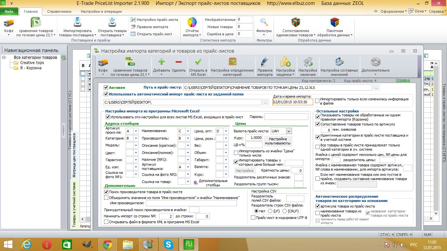The image size is (447, 251).
Task: Open Настройки прайс-листа in the ribbon
Action: point(154,20)
